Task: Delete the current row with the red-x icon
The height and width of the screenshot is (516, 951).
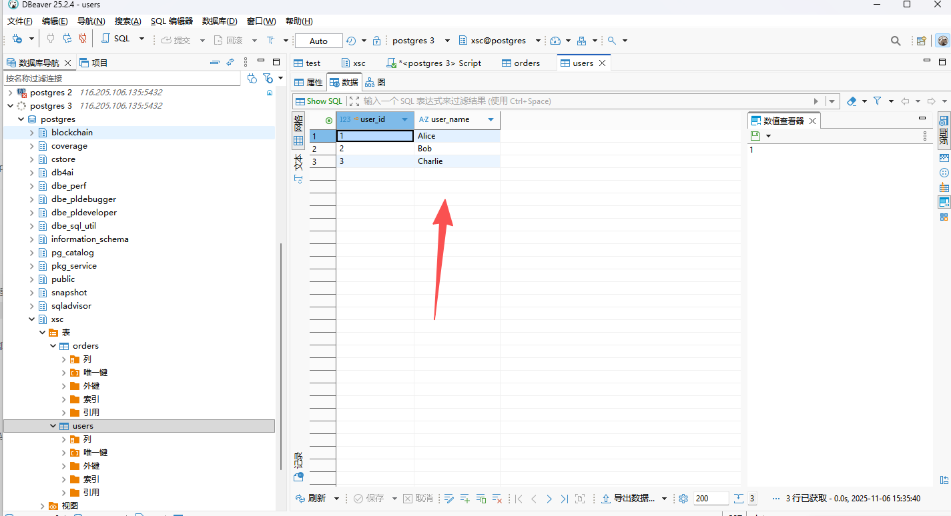Action: (497, 499)
